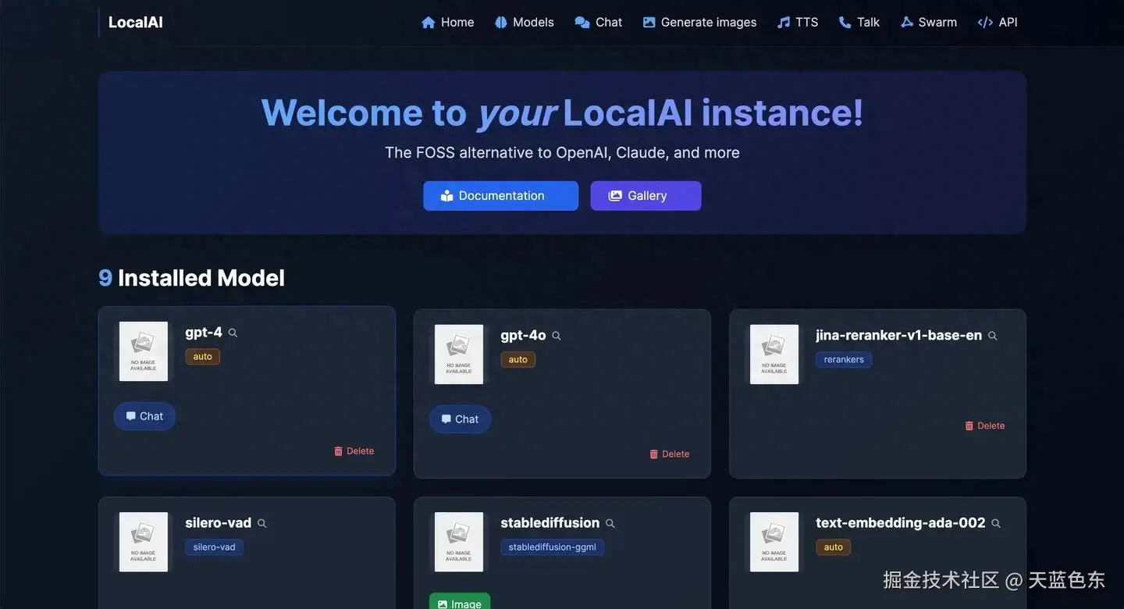This screenshot has height=609, width=1124.
Task: Click the silero-vad backend tag
Action: (x=215, y=547)
